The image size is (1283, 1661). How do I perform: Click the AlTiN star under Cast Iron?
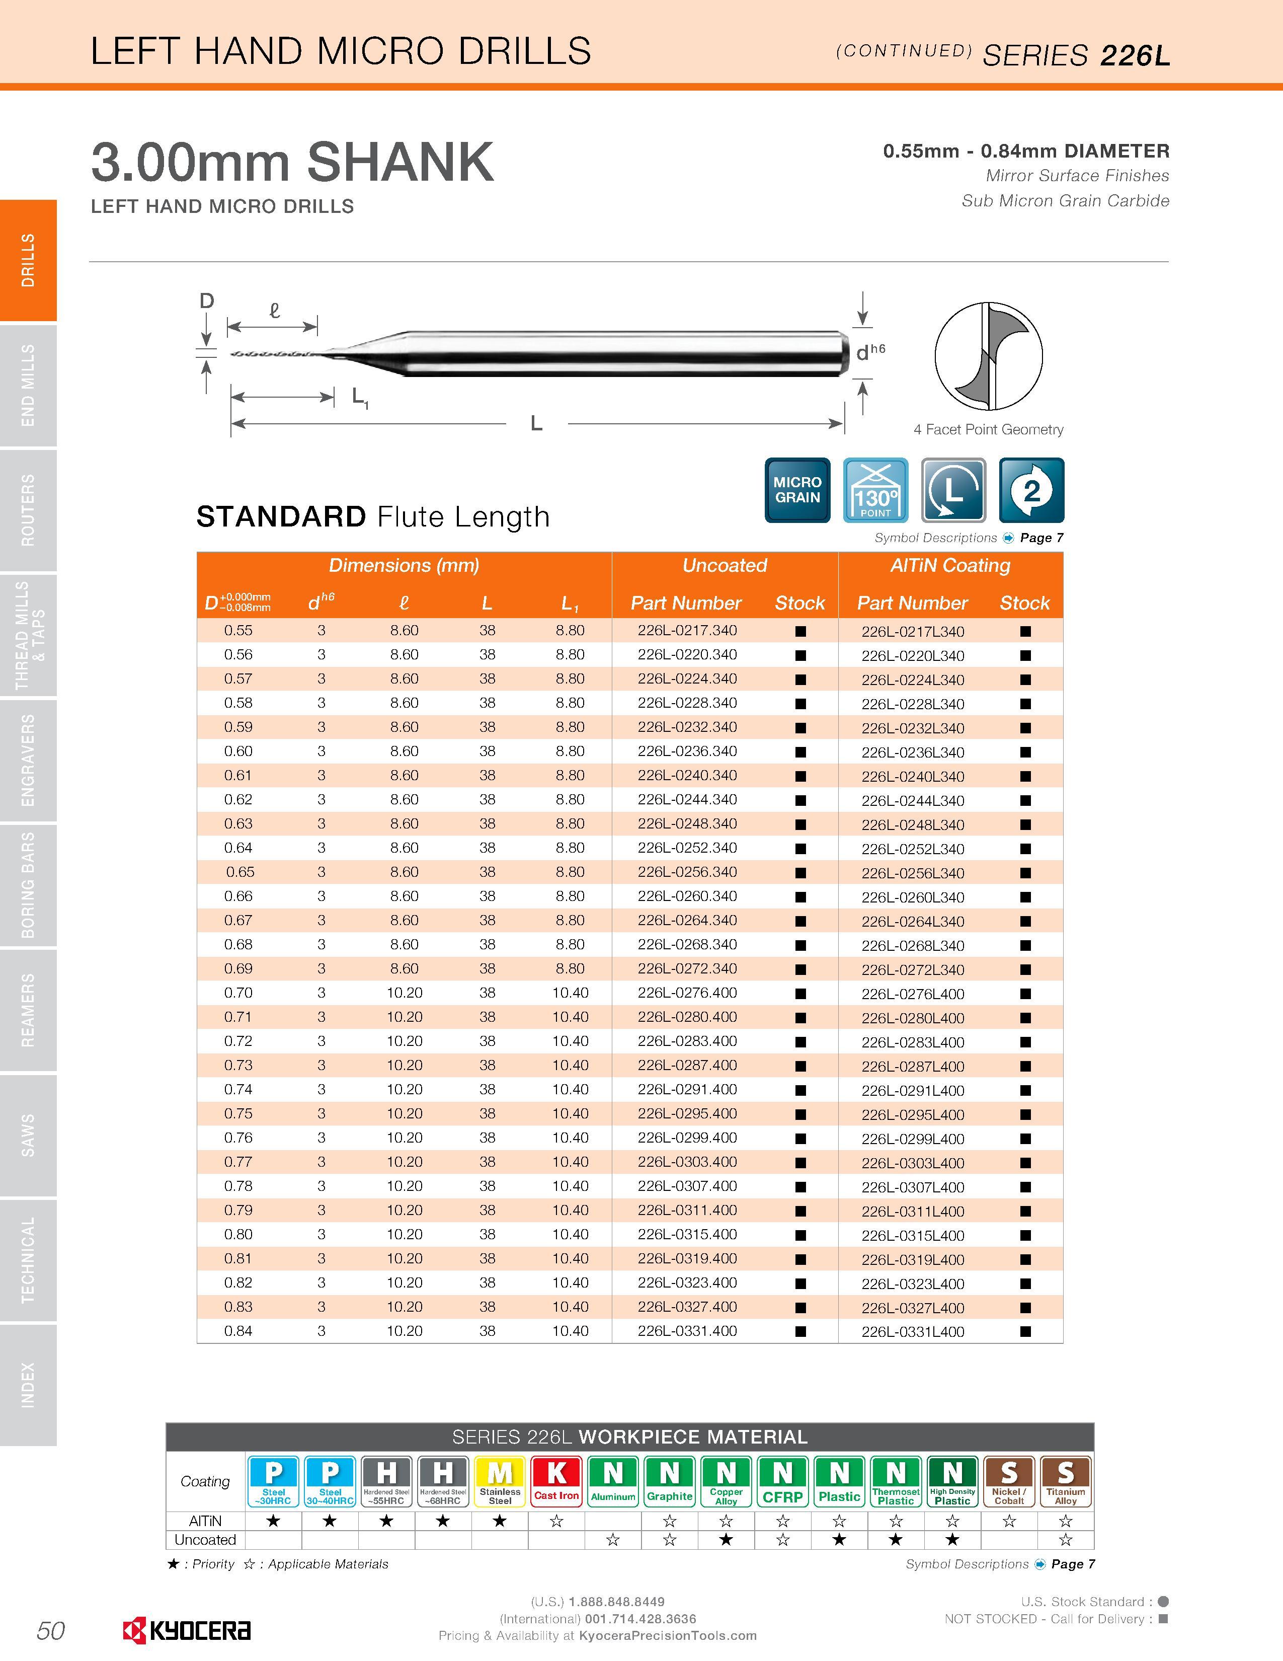coord(556,1521)
